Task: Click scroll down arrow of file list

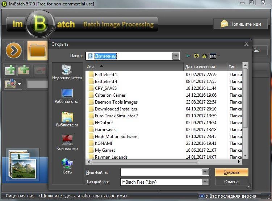Action: click(x=245, y=156)
